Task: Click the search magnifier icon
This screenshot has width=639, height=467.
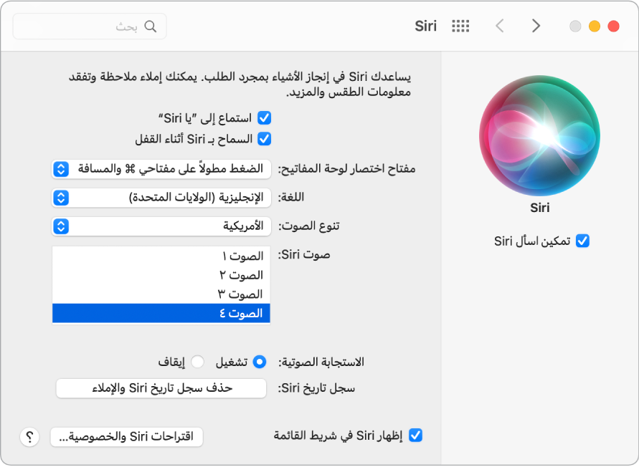Action: pos(151,26)
